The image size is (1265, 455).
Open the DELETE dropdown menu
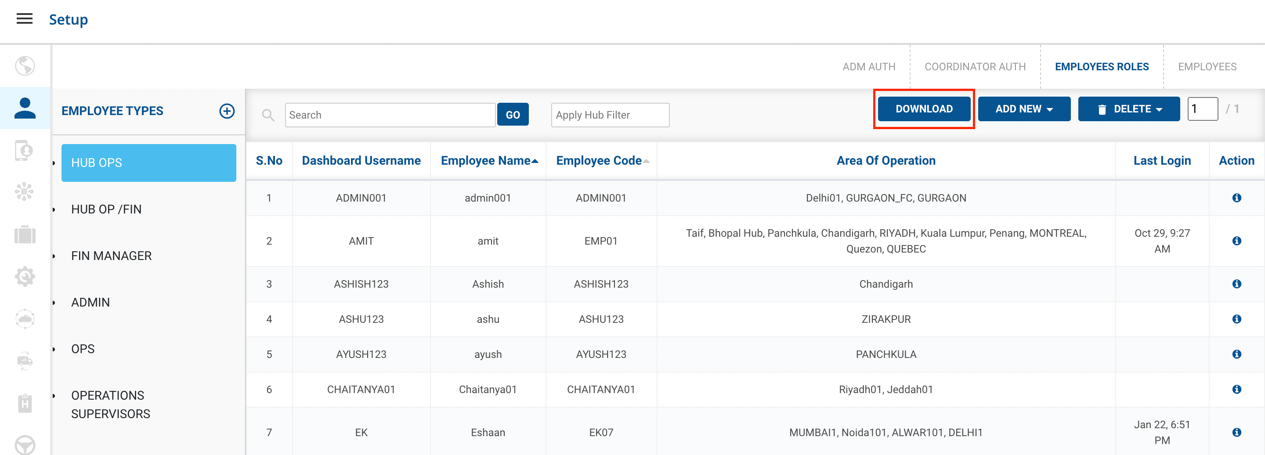tap(1128, 109)
